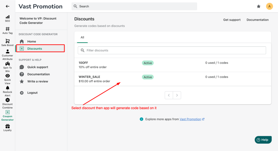Image resolution: width=278 pixels, height=151 pixels.
Task: Open the Auto Tag hashtag icon
Action: pos(7,29)
